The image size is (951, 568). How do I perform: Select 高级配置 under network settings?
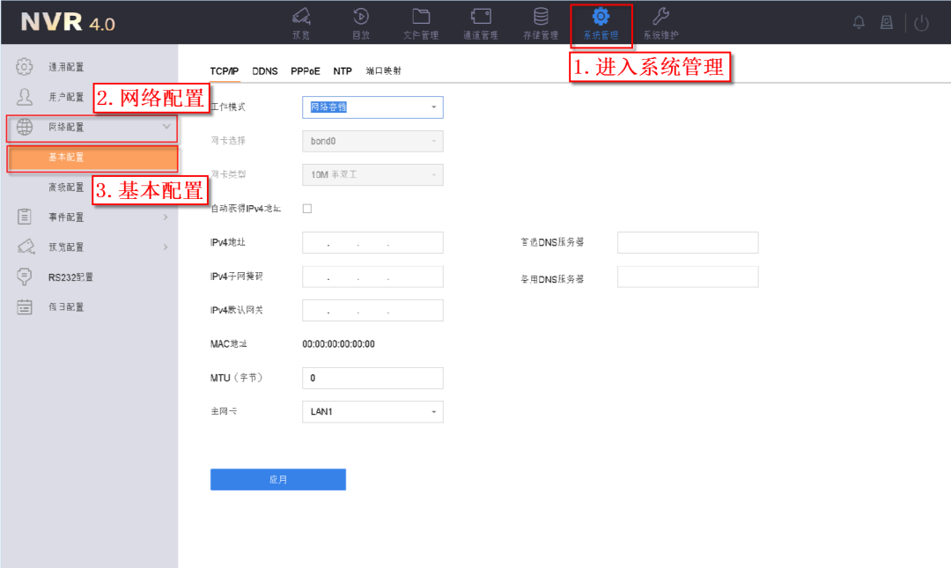66,188
